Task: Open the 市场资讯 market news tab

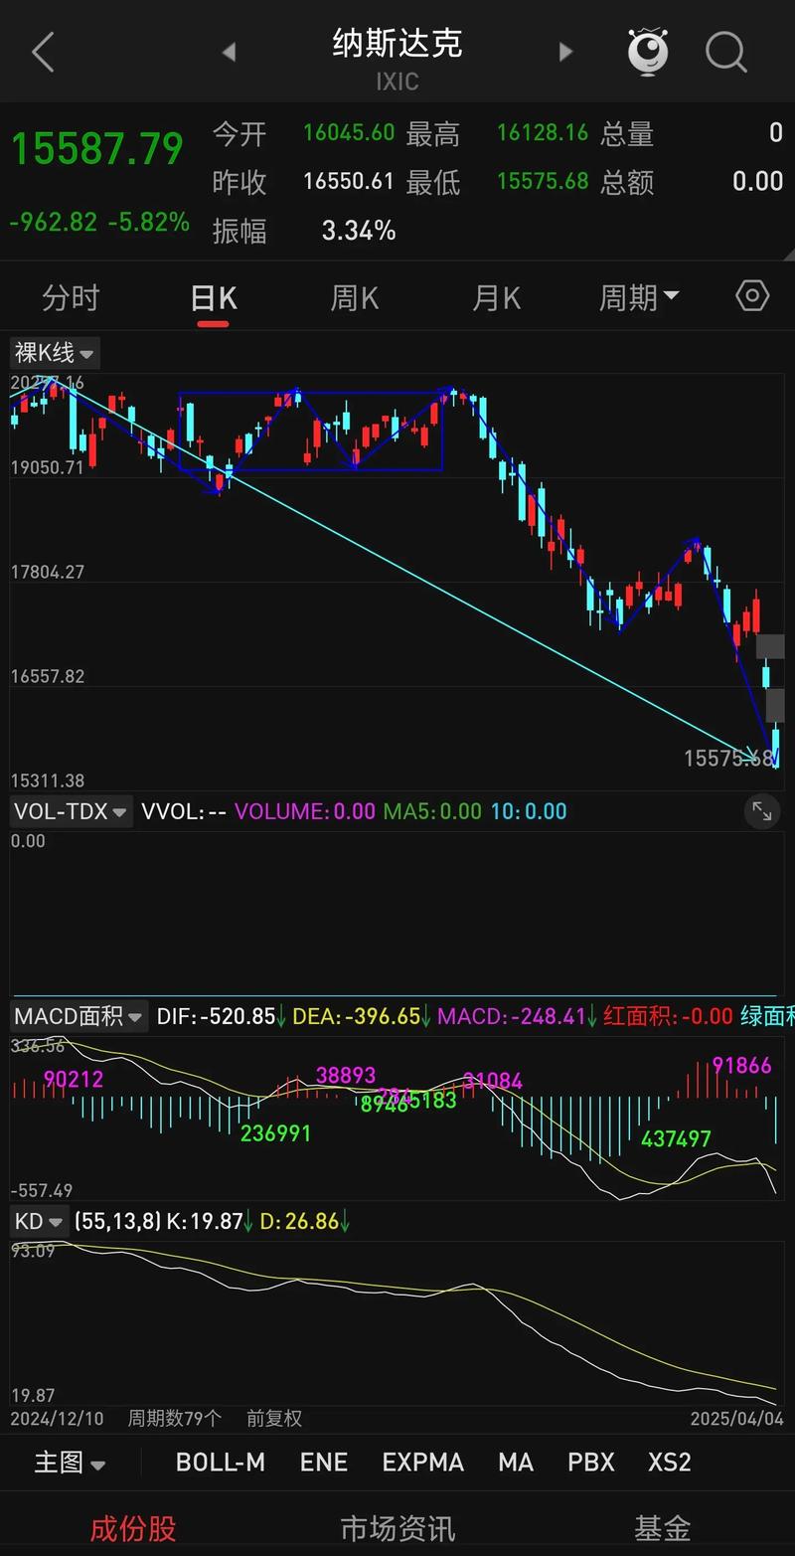Action: tap(397, 1528)
